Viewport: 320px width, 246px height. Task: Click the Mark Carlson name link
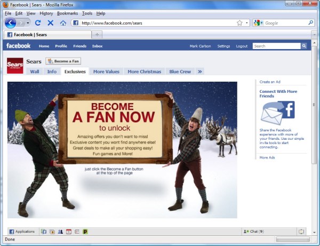tap(200, 46)
